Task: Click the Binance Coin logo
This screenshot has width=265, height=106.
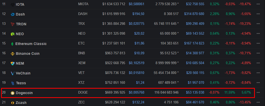Action: click(12, 54)
